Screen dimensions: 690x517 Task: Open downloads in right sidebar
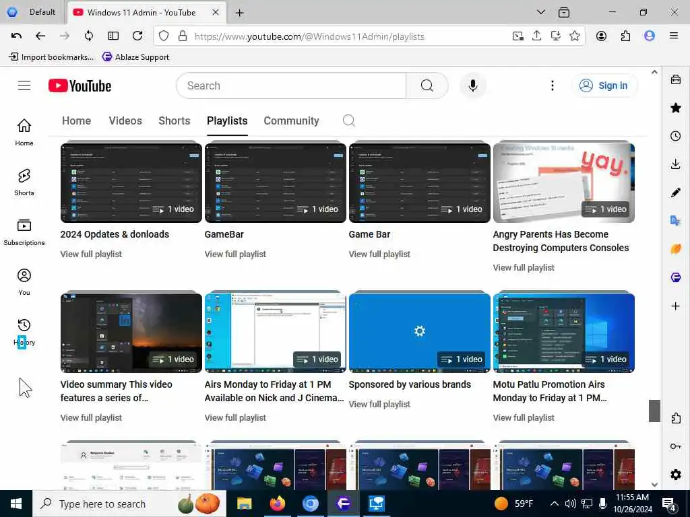(x=675, y=164)
